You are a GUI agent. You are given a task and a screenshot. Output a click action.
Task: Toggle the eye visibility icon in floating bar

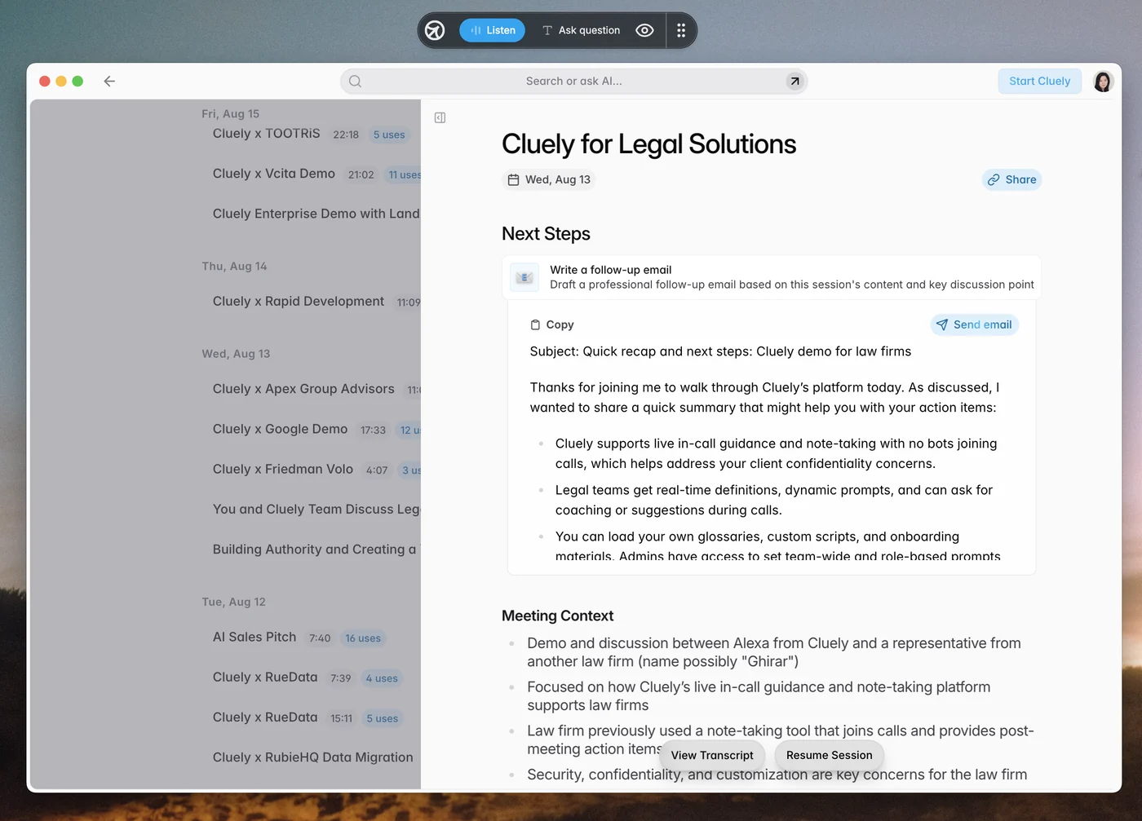click(644, 30)
